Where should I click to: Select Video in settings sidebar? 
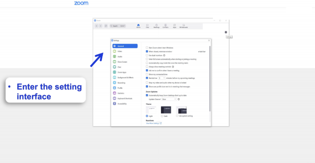pyautogui.click(x=120, y=51)
